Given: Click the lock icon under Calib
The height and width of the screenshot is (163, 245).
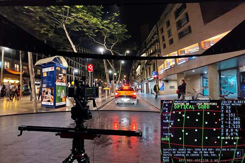Looking at the screenshot, I should pyautogui.click(x=167, y=117).
